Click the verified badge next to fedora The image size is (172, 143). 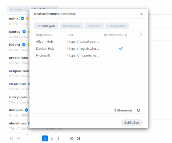pos(24,45)
